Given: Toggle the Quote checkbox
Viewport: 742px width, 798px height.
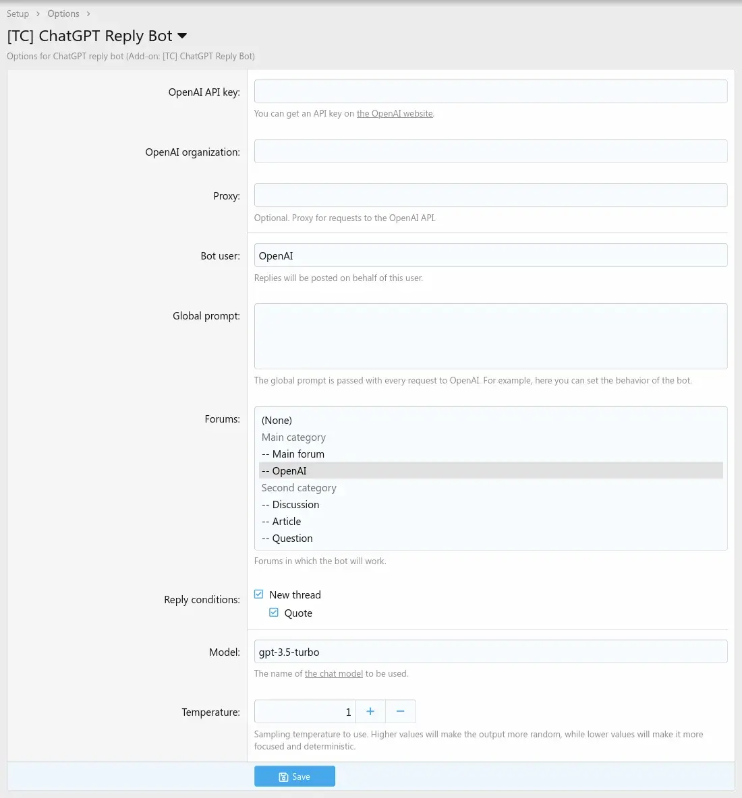Looking at the screenshot, I should pos(274,613).
